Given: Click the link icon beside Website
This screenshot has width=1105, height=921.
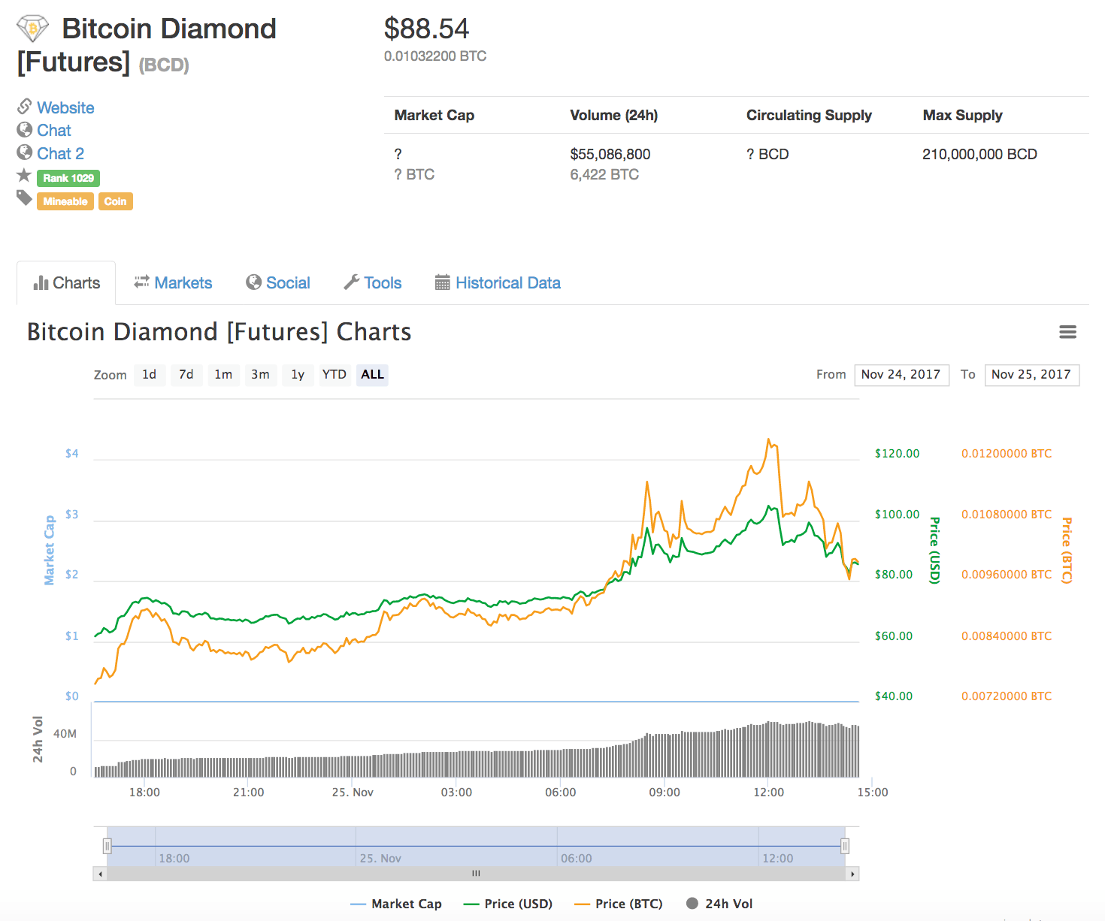Looking at the screenshot, I should coord(25,107).
